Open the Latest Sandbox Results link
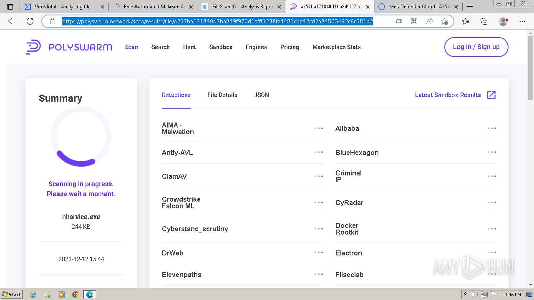534x300 pixels. [x=448, y=95]
